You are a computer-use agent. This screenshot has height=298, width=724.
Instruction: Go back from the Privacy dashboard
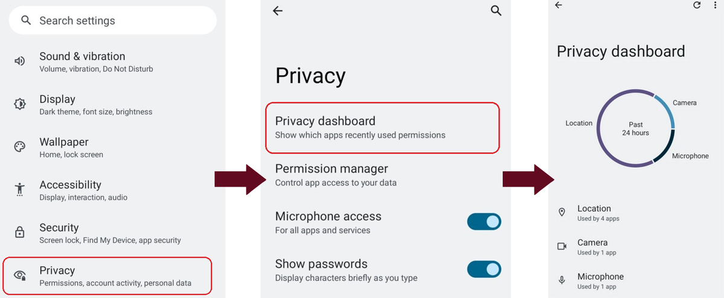point(559,5)
